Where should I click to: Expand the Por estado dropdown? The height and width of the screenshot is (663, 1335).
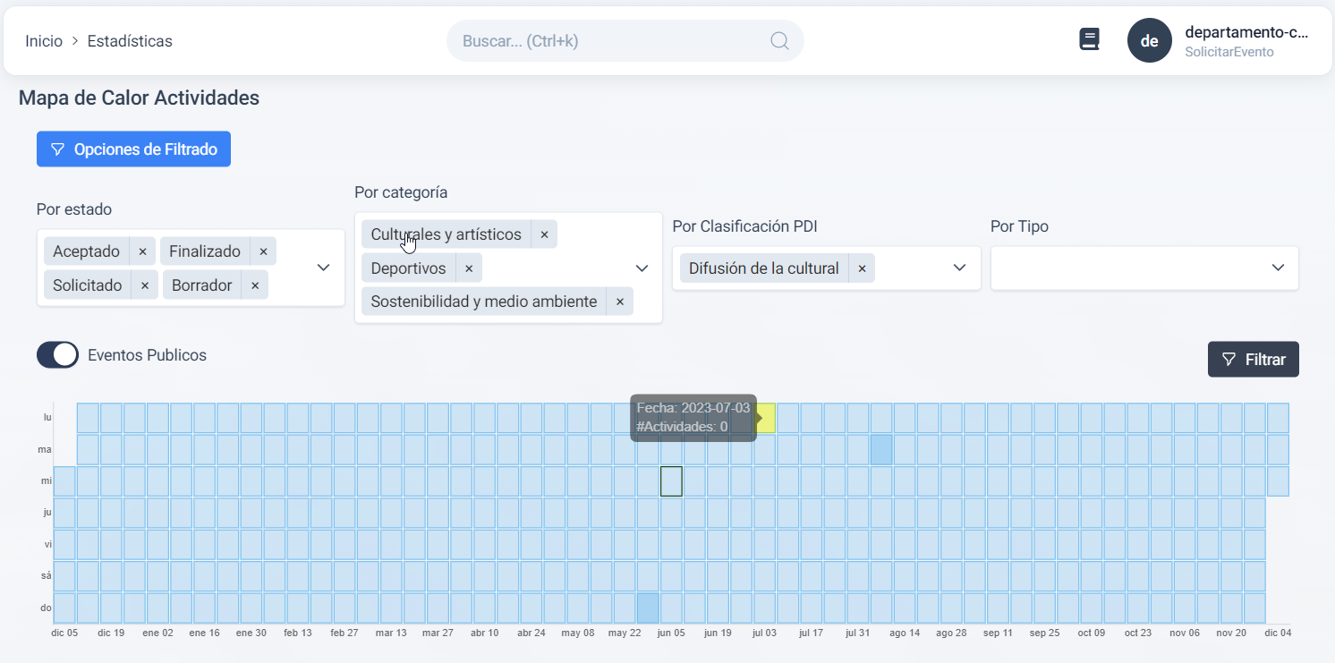[x=324, y=268]
